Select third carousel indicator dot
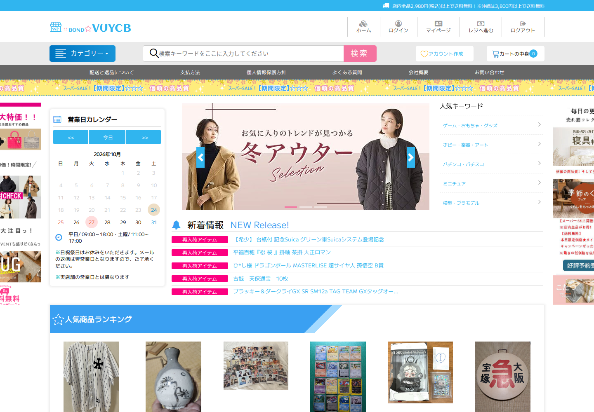Image resolution: width=594 pixels, height=412 pixels. click(x=321, y=207)
